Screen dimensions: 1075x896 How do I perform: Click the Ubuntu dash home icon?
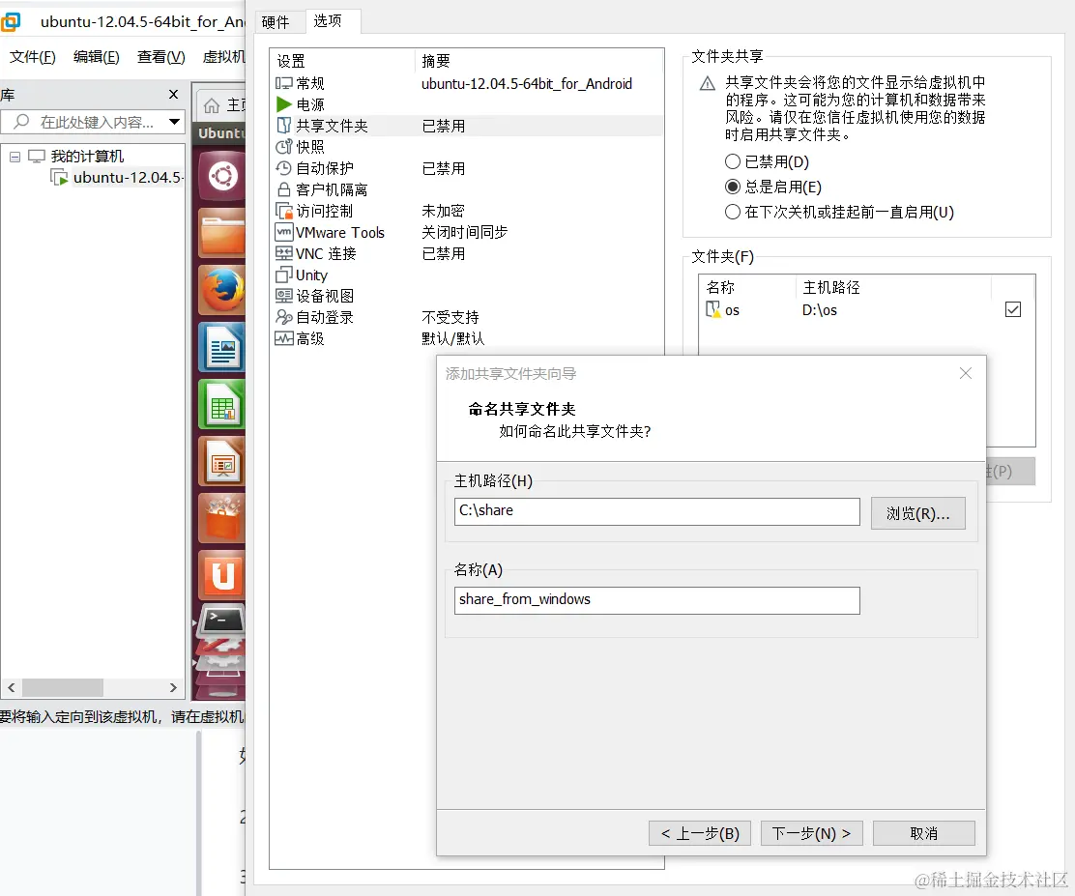click(222, 176)
